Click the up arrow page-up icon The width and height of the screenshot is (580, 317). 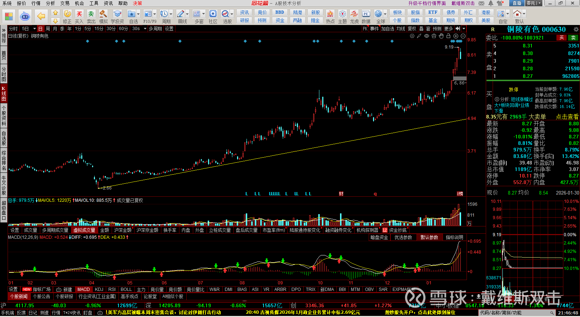[x=55, y=13]
